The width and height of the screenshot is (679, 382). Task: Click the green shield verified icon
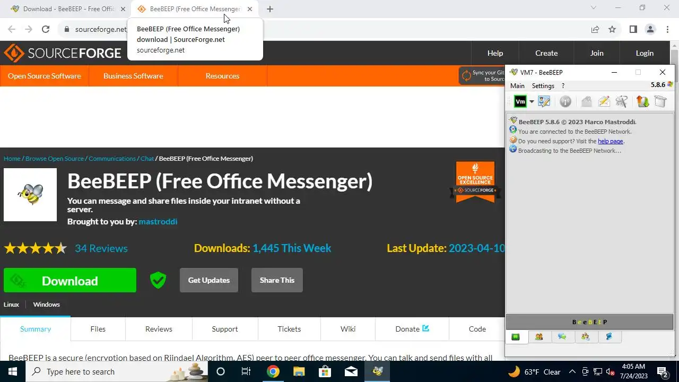[158, 280]
